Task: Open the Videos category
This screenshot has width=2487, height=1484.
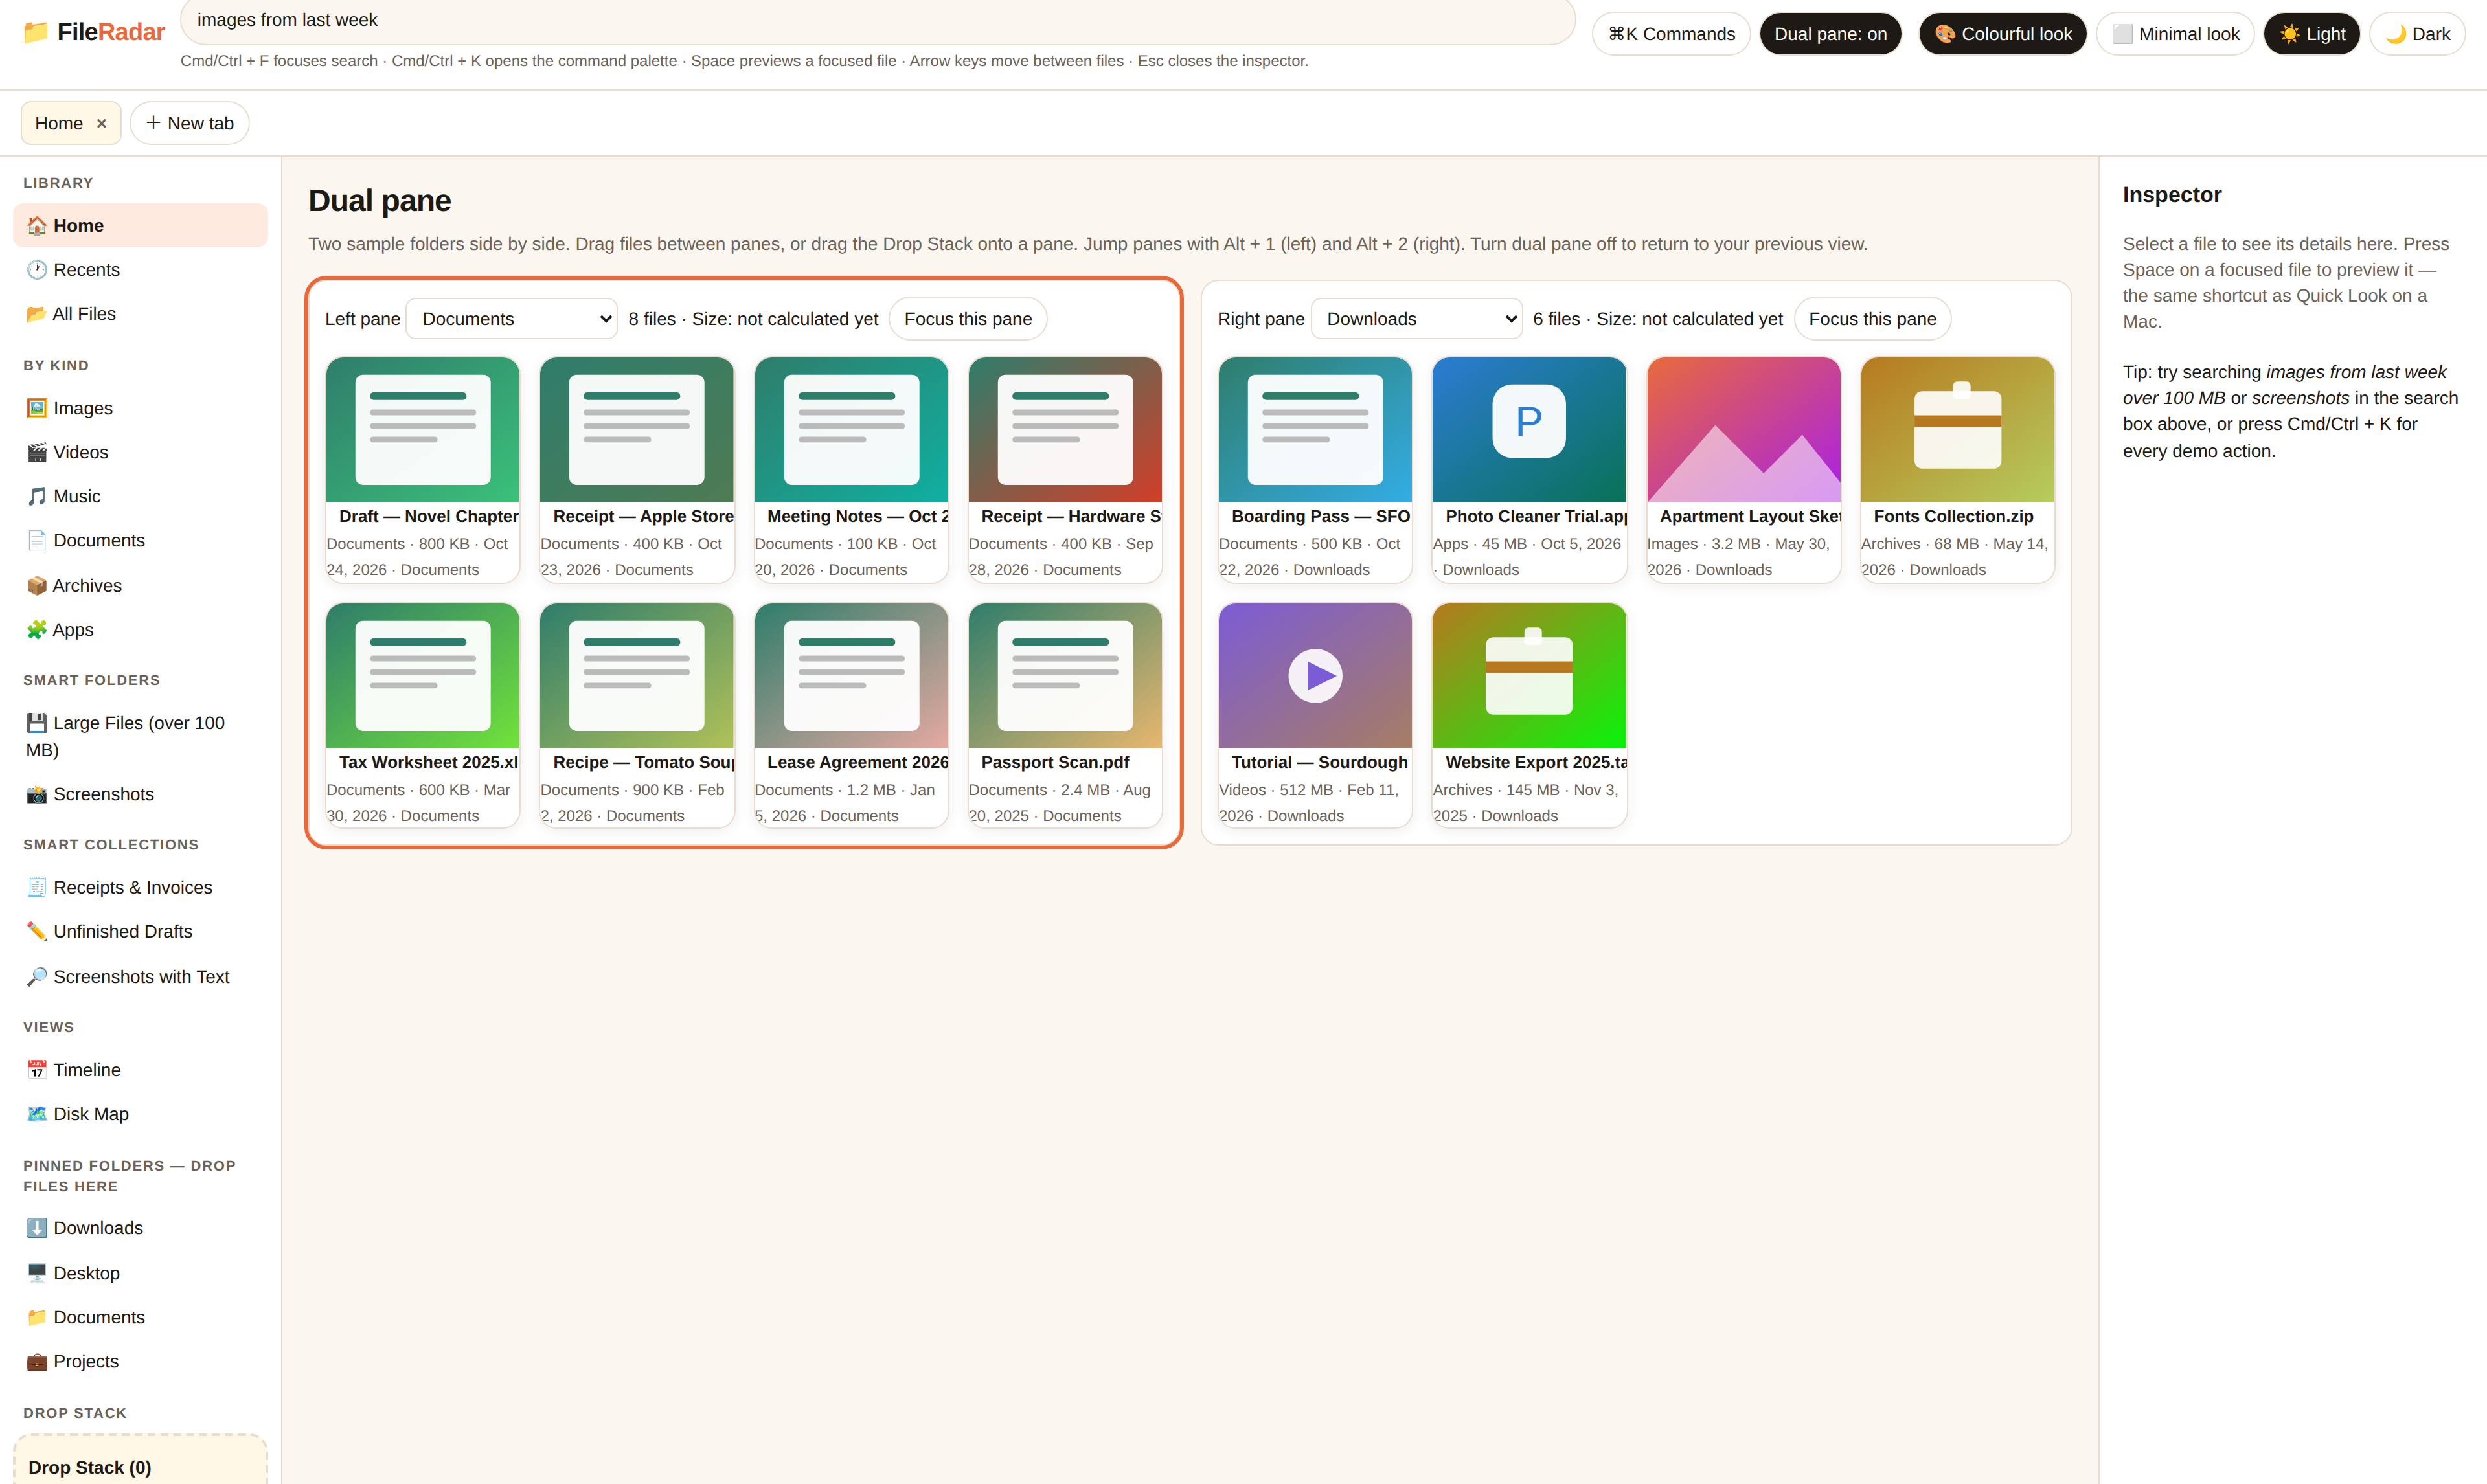Action: pyautogui.click(x=140, y=452)
